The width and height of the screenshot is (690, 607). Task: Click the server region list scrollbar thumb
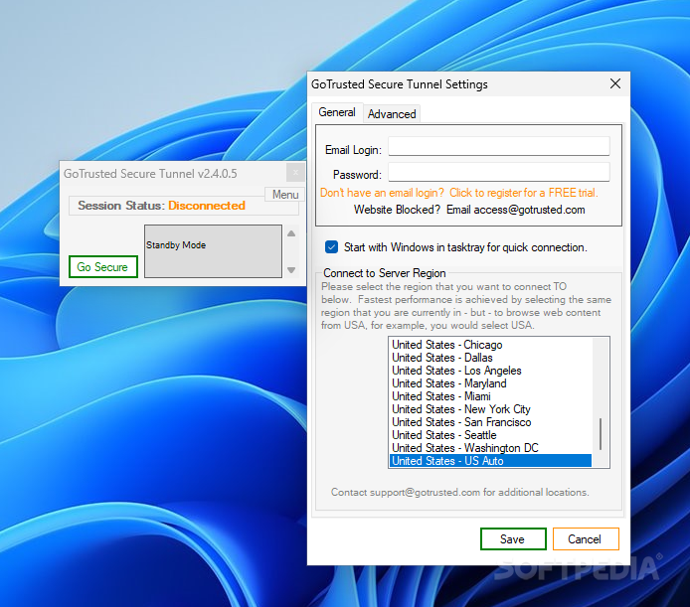point(601,434)
